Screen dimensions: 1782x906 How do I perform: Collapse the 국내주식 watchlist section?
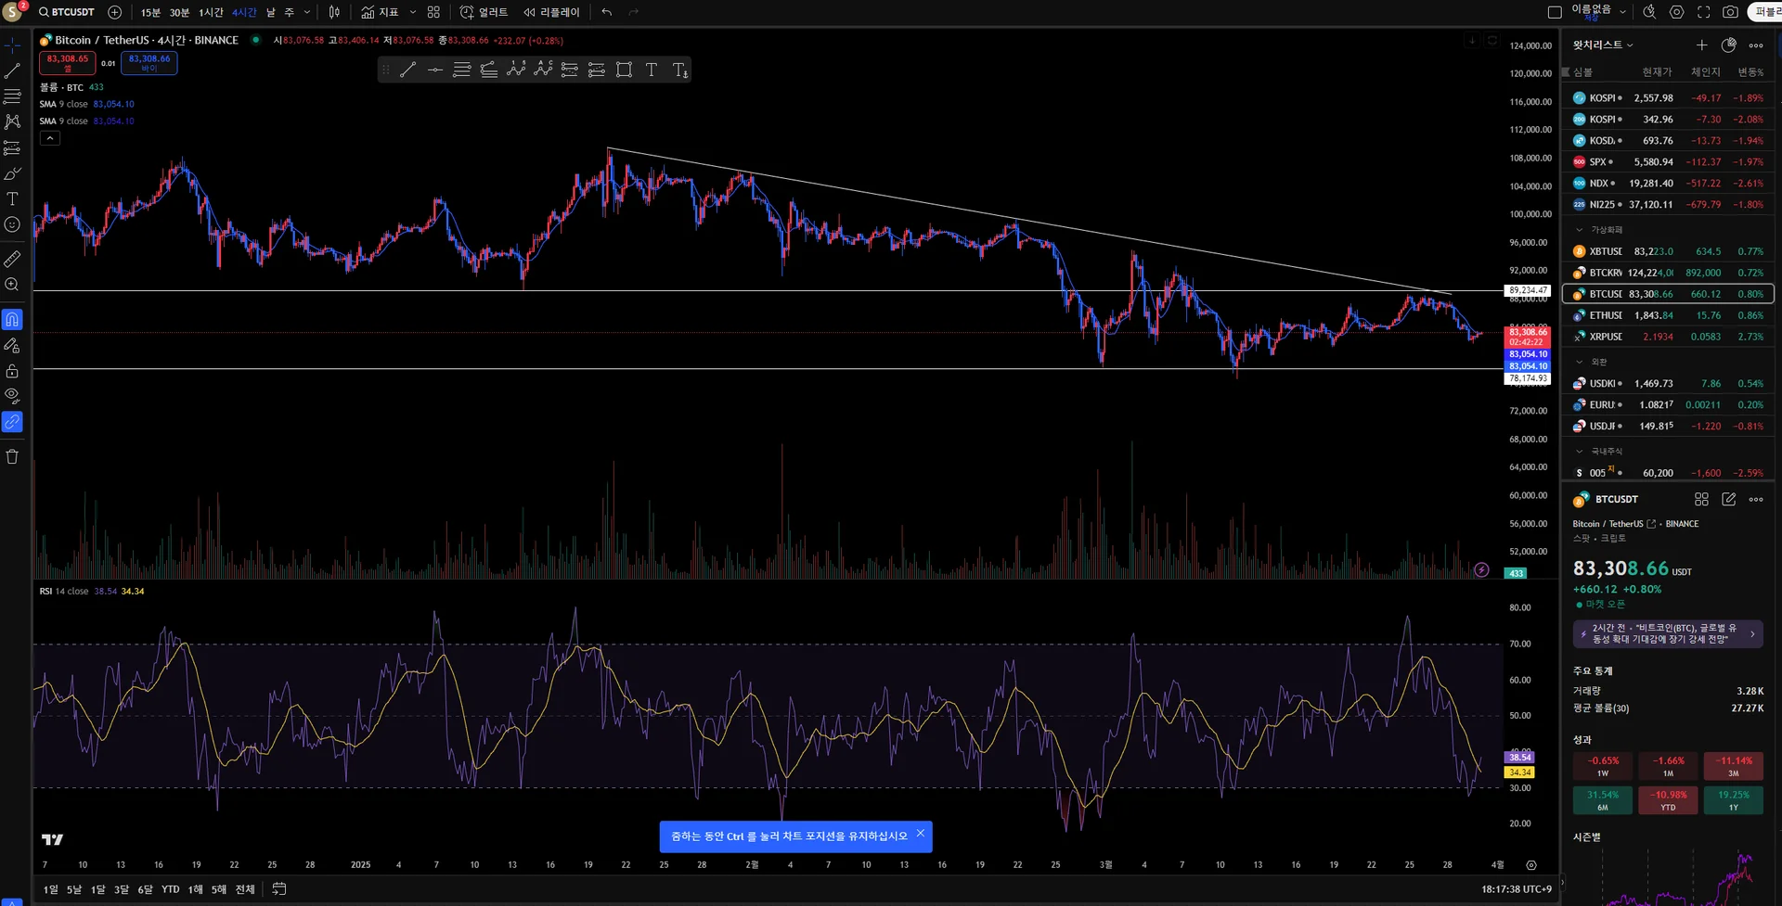coord(1580,452)
